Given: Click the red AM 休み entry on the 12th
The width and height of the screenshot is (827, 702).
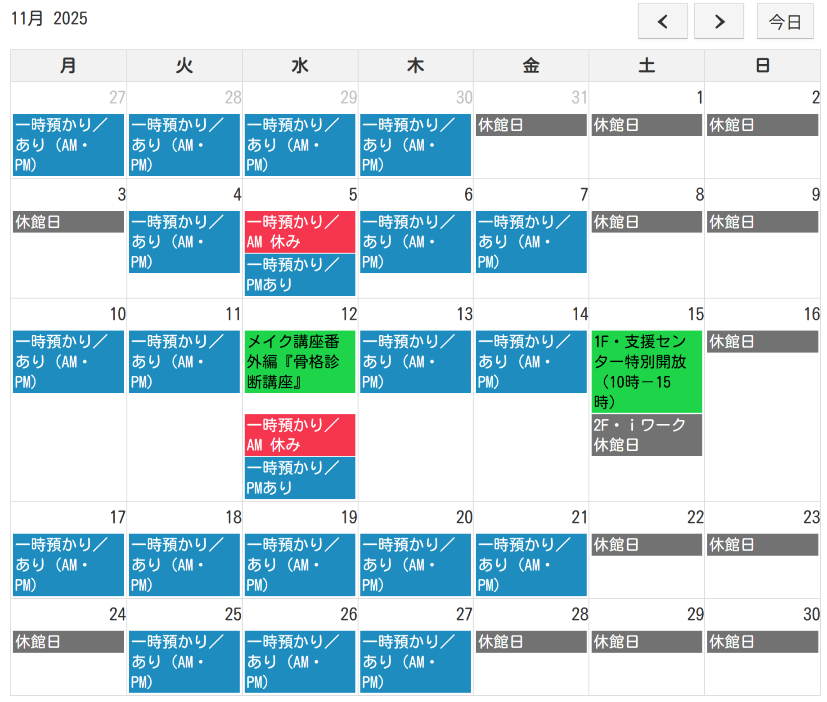Looking at the screenshot, I should [x=300, y=435].
